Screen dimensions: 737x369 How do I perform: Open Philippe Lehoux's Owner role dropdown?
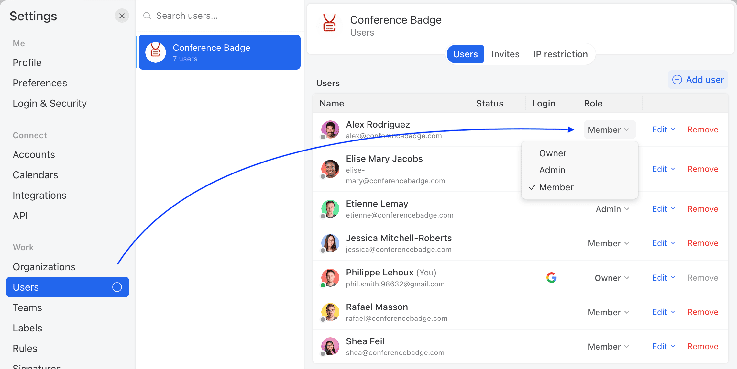[612, 278]
